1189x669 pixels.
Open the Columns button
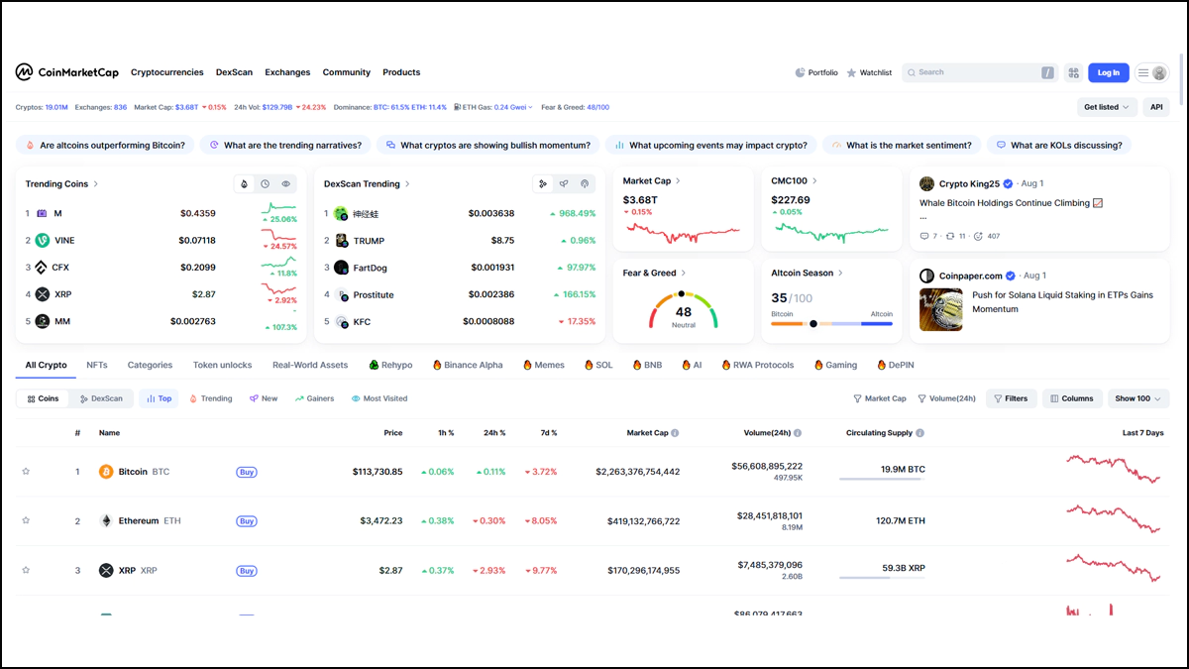click(x=1072, y=398)
